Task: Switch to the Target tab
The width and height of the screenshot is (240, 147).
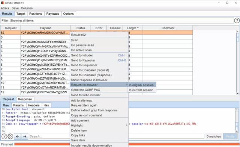Action: point(21,14)
